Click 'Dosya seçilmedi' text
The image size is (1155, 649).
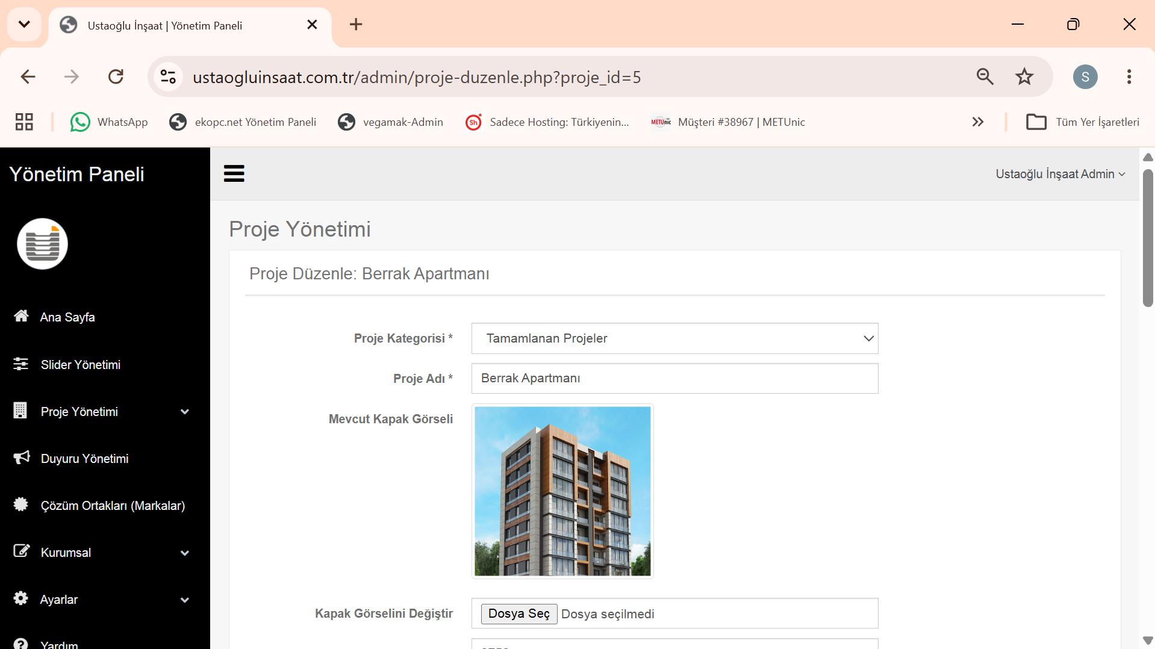coord(608,613)
